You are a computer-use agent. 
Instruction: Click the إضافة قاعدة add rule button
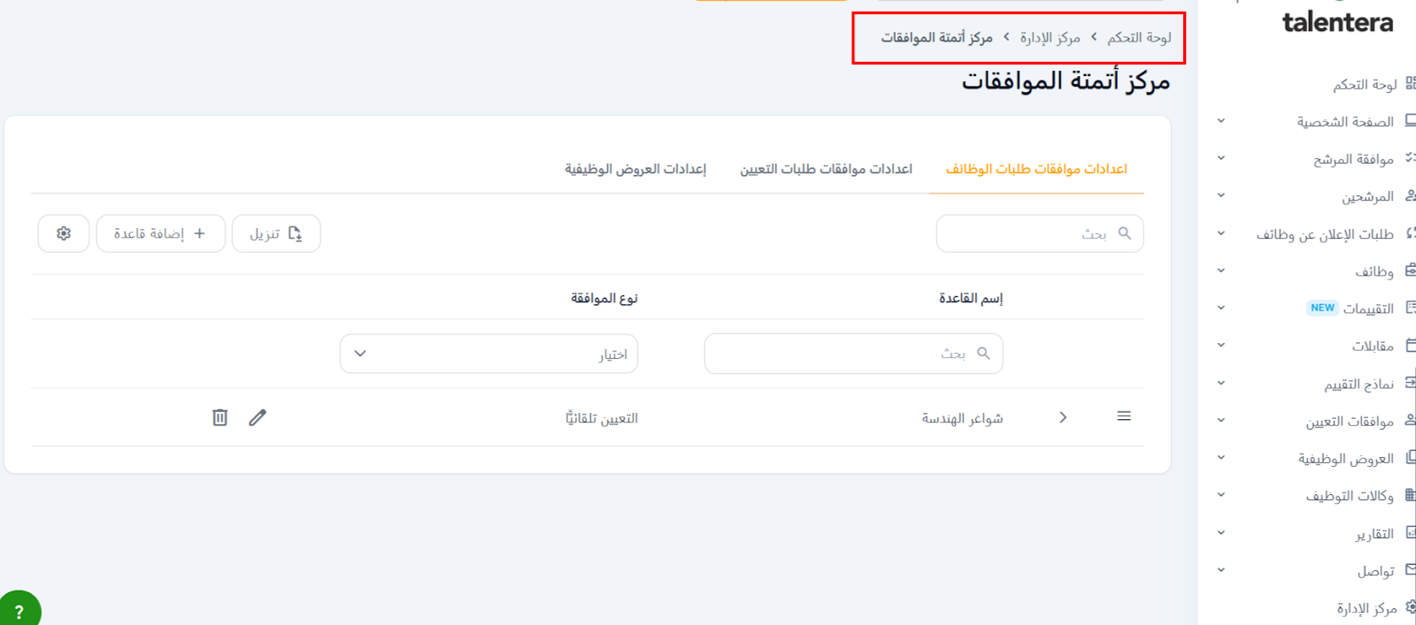160,233
